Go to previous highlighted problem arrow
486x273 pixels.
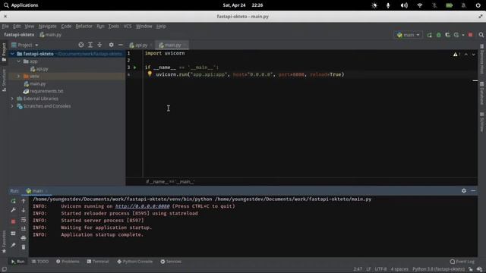coord(465,54)
